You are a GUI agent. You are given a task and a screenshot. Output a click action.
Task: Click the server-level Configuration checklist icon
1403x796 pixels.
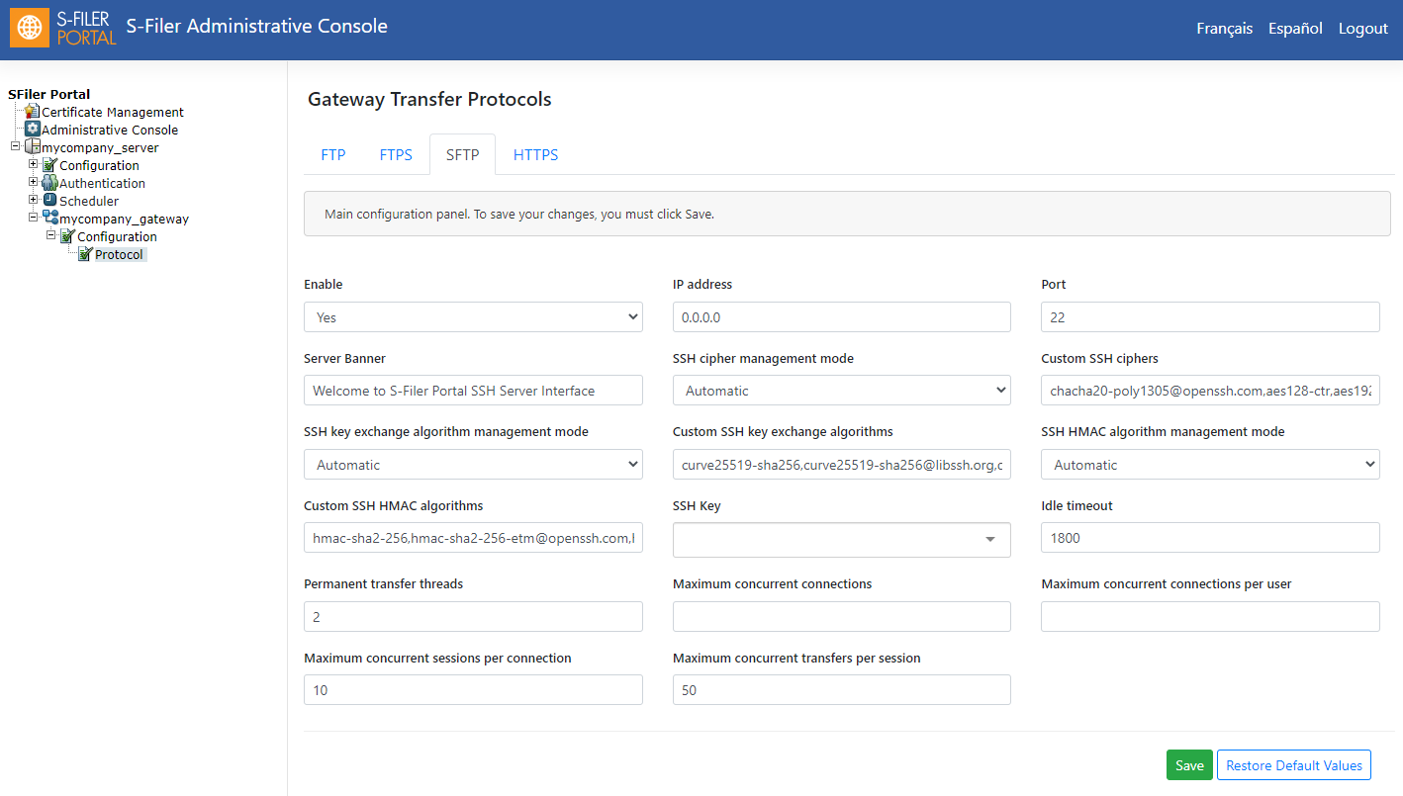click(x=50, y=165)
